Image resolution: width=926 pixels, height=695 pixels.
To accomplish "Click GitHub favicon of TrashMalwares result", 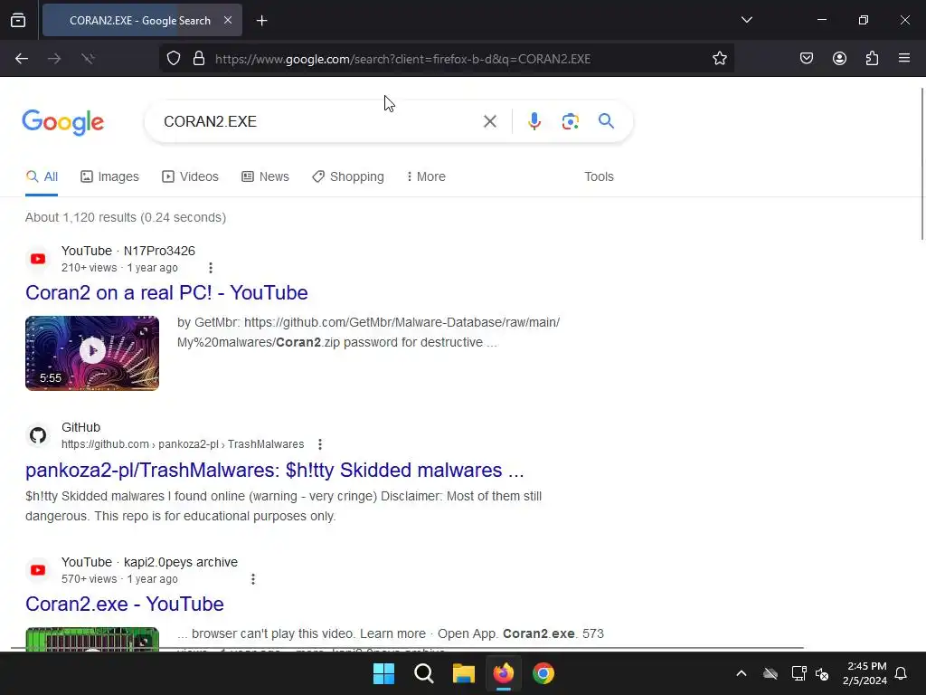I will click(x=38, y=435).
